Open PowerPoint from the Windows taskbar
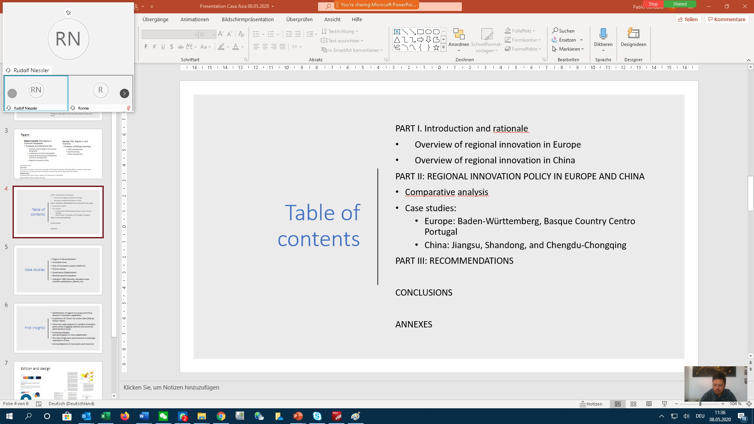This screenshot has width=754, height=424. point(298,416)
